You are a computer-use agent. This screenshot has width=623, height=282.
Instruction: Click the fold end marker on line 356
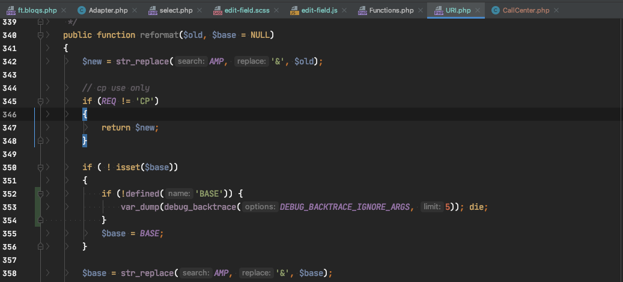pos(40,247)
